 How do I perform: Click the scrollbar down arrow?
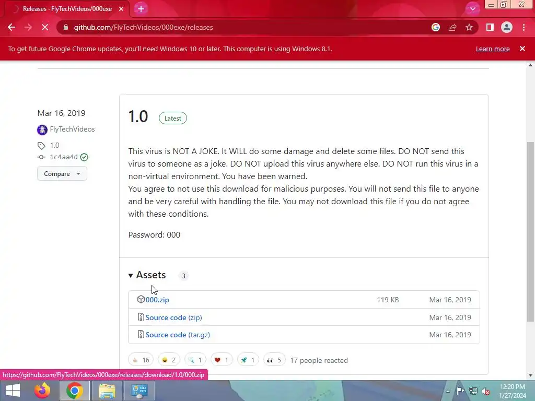pyautogui.click(x=530, y=375)
